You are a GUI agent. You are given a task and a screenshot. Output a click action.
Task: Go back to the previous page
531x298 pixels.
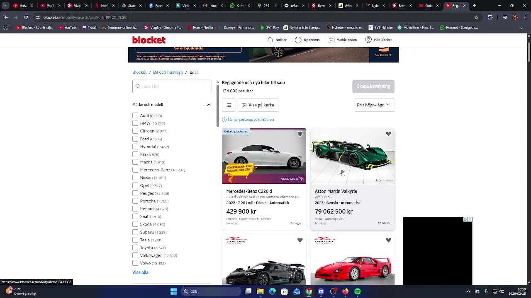point(6,17)
